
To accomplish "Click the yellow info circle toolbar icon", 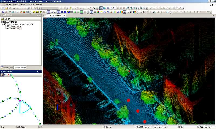I will [x=34, y=12].
